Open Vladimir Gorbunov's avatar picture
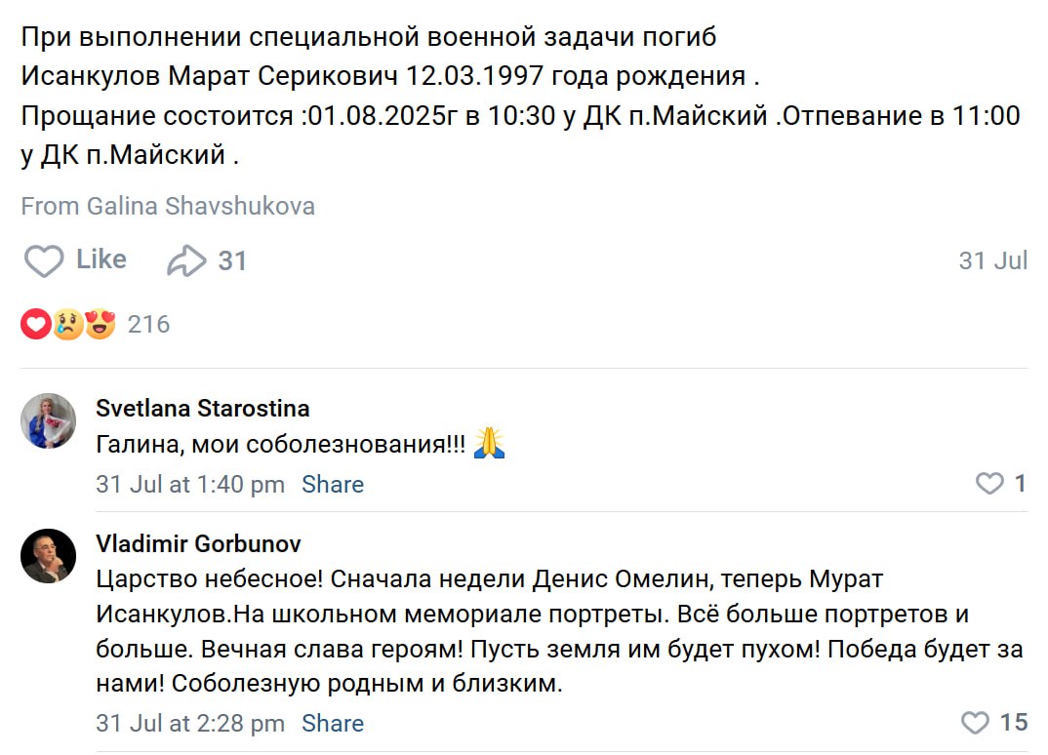This screenshot has width=1048, height=755. [x=49, y=556]
